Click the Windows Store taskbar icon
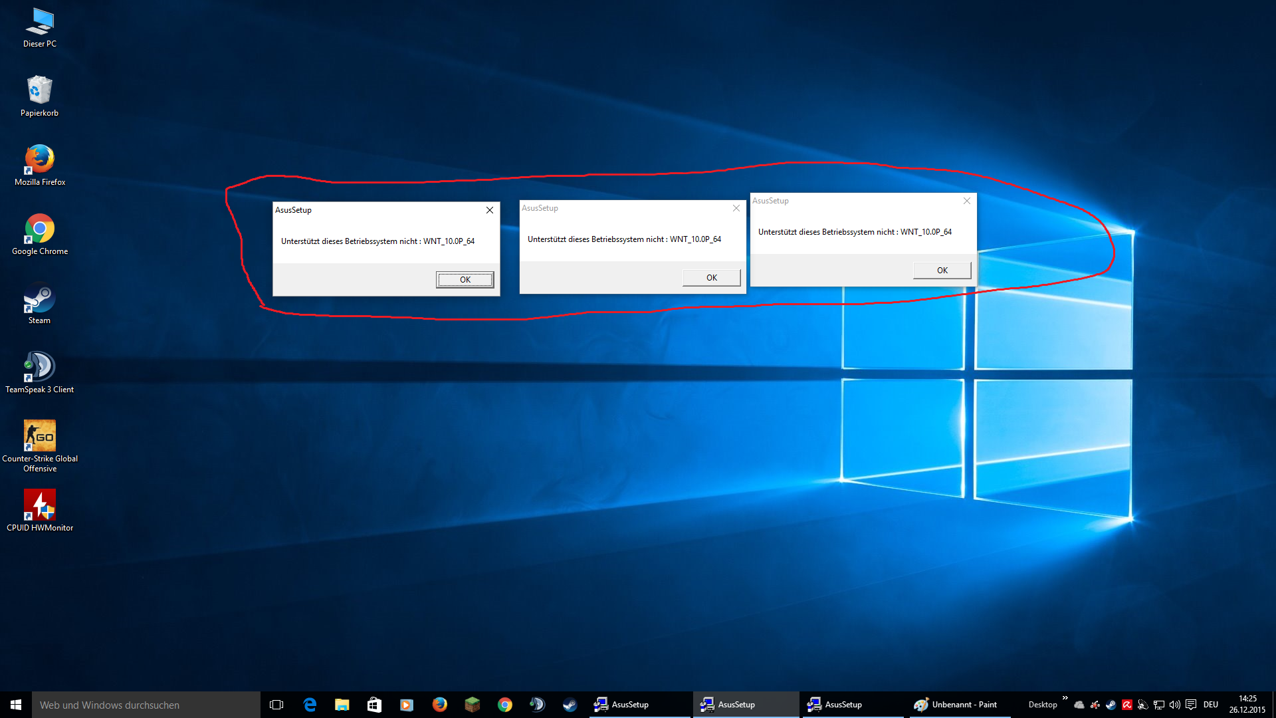Viewport: 1276px width, 718px height. pyautogui.click(x=374, y=705)
